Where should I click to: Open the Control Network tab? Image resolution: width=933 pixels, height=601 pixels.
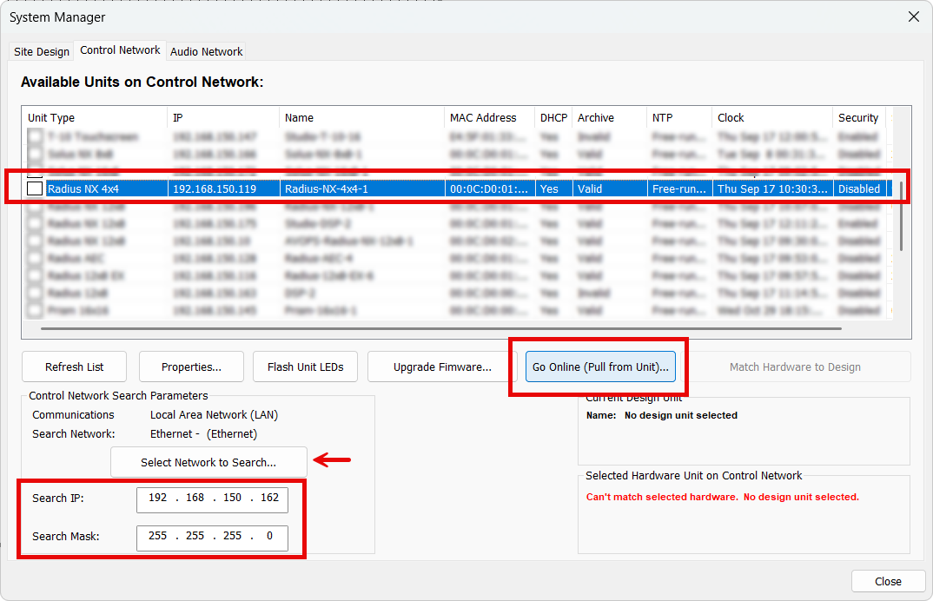click(x=120, y=50)
